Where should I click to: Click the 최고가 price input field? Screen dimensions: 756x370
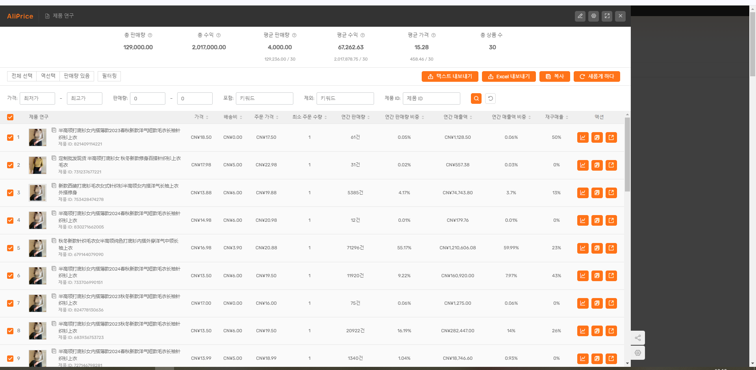click(x=85, y=98)
